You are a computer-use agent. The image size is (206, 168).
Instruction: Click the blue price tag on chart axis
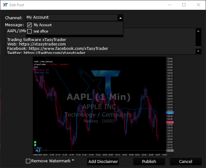(x=170, y=112)
